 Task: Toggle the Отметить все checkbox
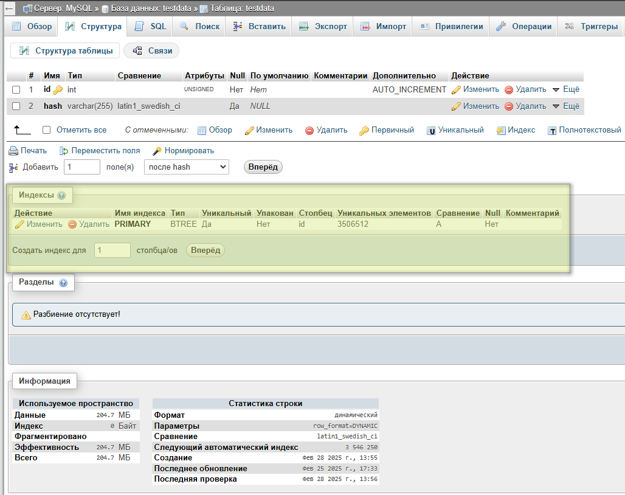[47, 130]
